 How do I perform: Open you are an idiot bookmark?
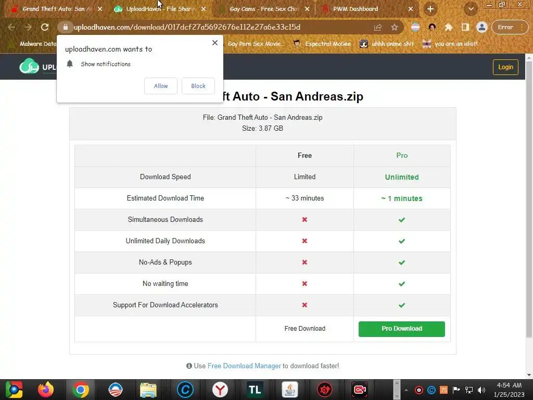click(x=450, y=44)
